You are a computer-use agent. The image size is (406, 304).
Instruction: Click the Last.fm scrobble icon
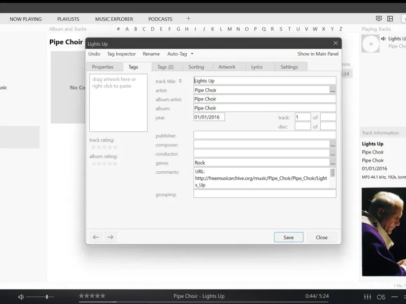381,297
